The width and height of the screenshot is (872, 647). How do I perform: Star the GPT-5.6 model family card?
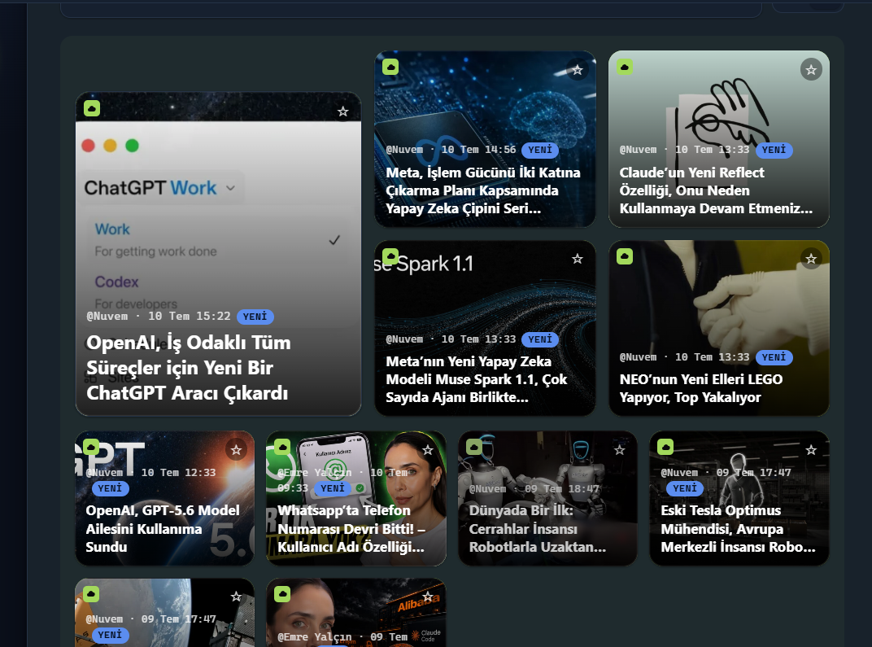237,450
